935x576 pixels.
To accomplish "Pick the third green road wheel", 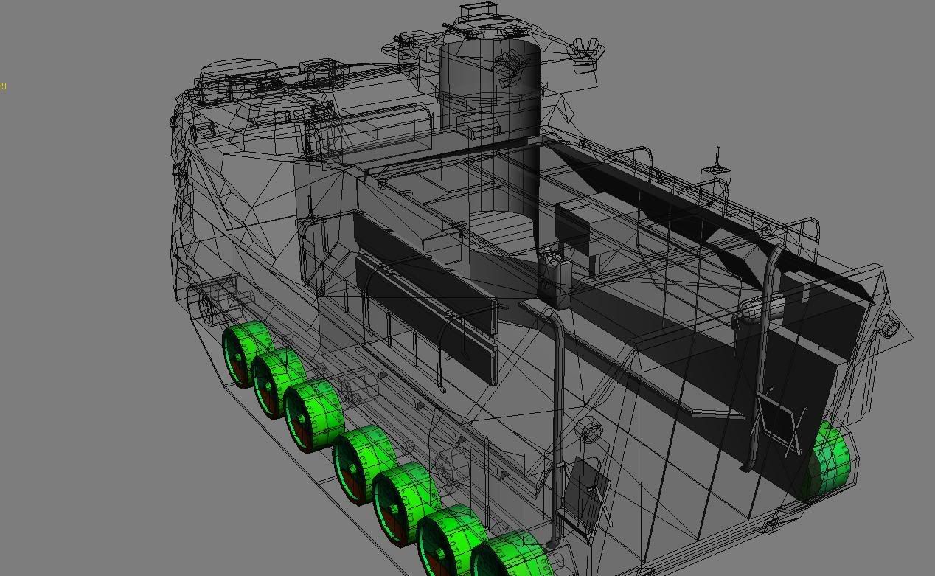I will click(x=312, y=413).
